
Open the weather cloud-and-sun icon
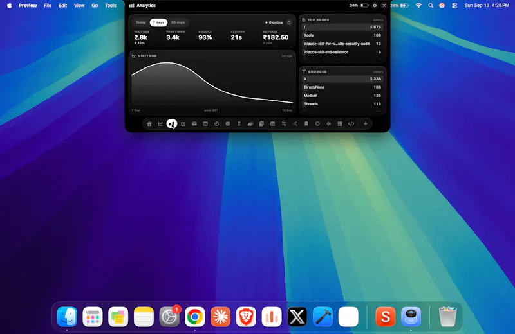coord(250,124)
